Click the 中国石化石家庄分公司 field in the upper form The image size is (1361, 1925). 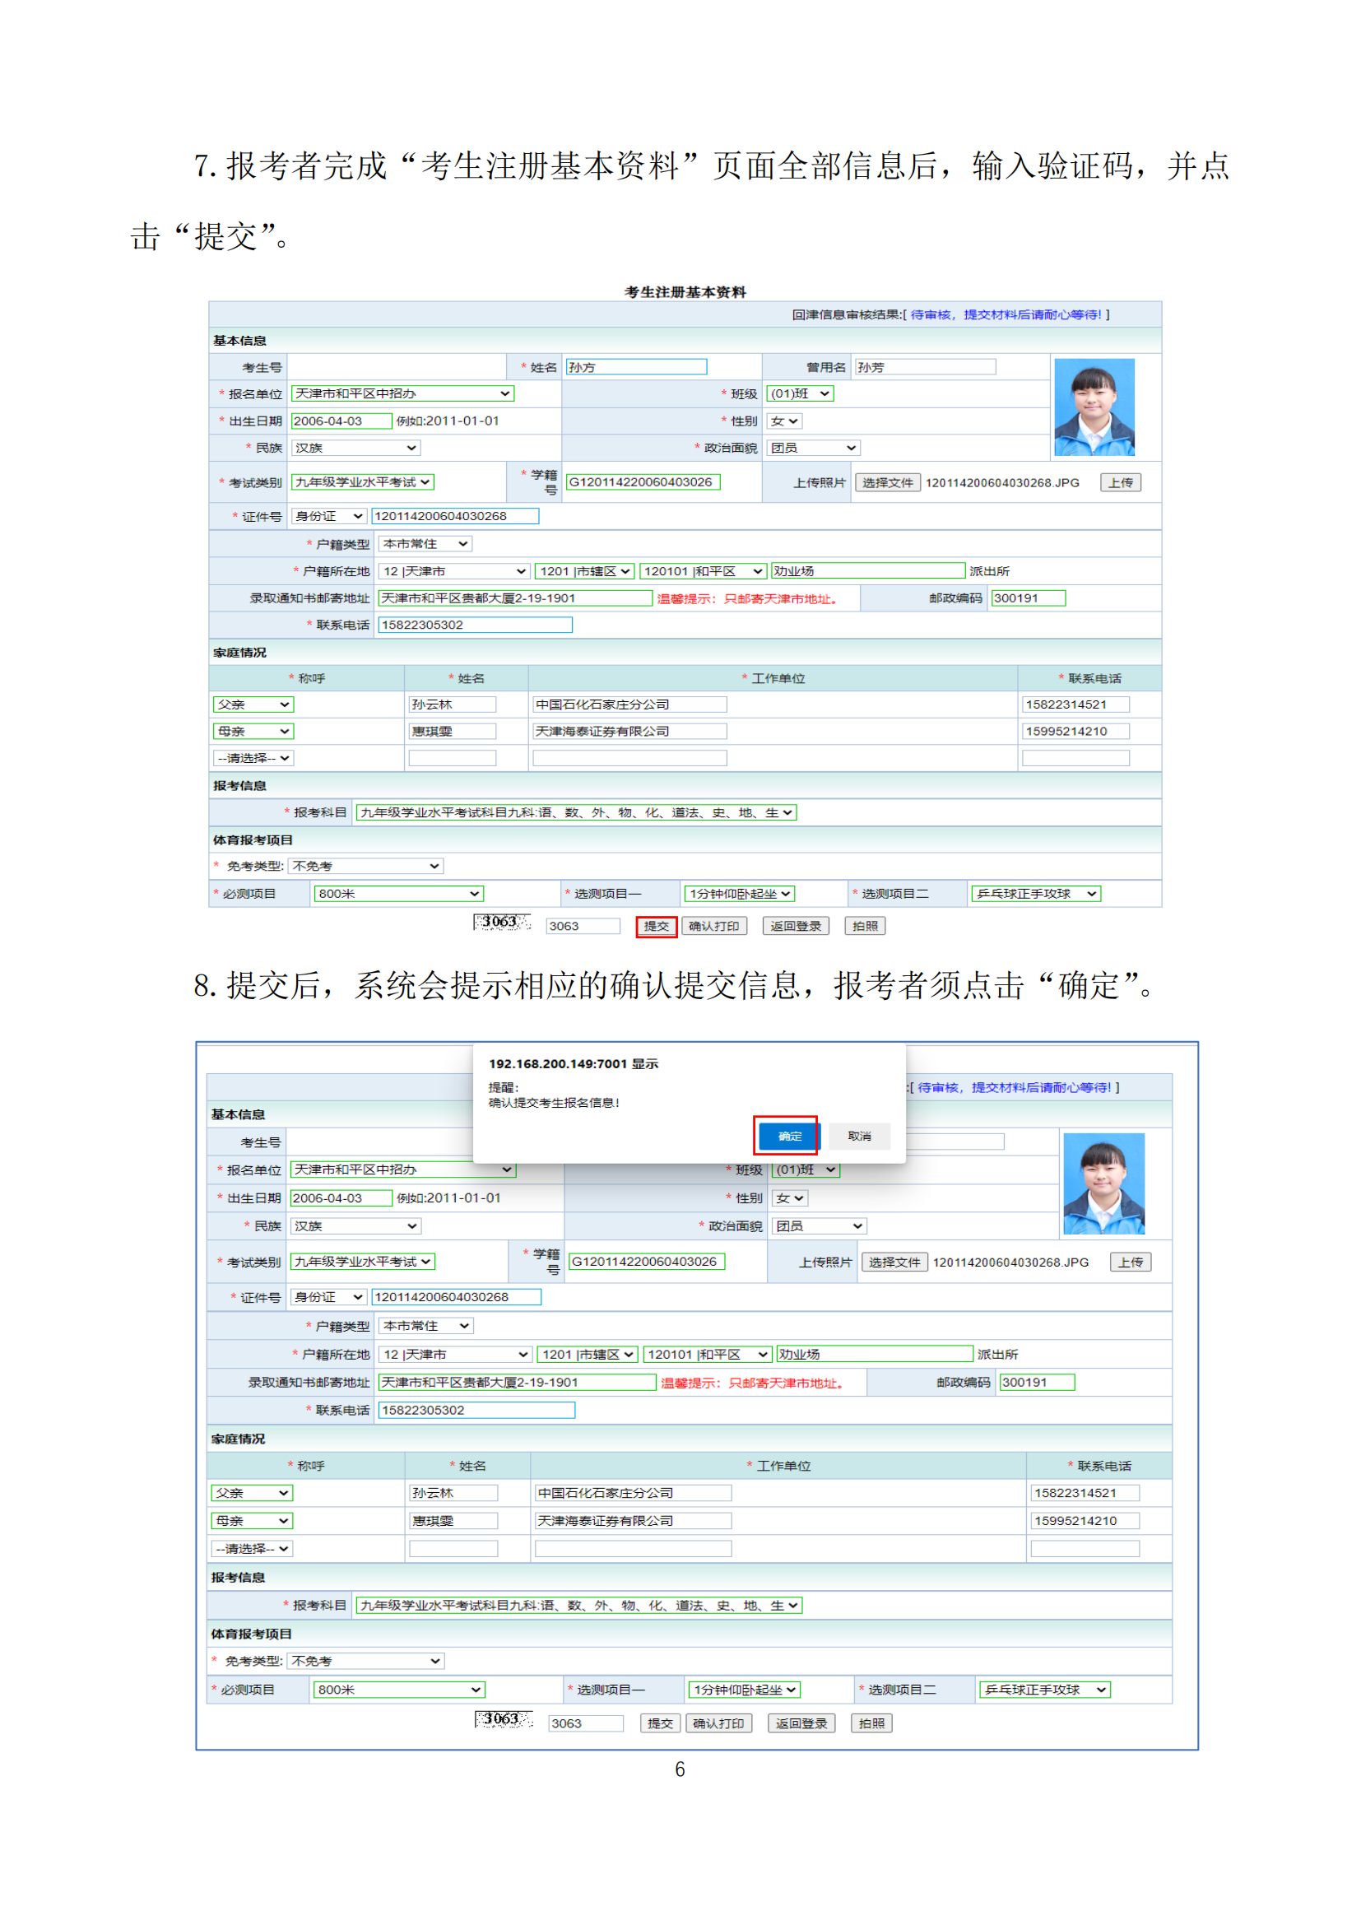click(629, 704)
